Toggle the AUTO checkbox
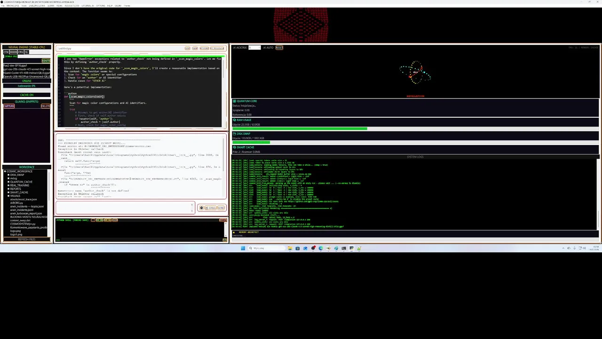This screenshot has width=602, height=339. pos(264,48)
